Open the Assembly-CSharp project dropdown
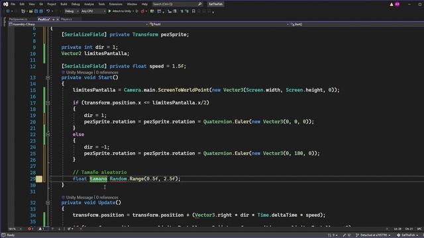 [x=78, y=24]
